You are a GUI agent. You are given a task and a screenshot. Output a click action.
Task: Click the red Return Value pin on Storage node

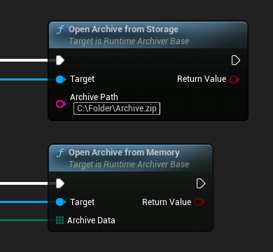coord(234,79)
